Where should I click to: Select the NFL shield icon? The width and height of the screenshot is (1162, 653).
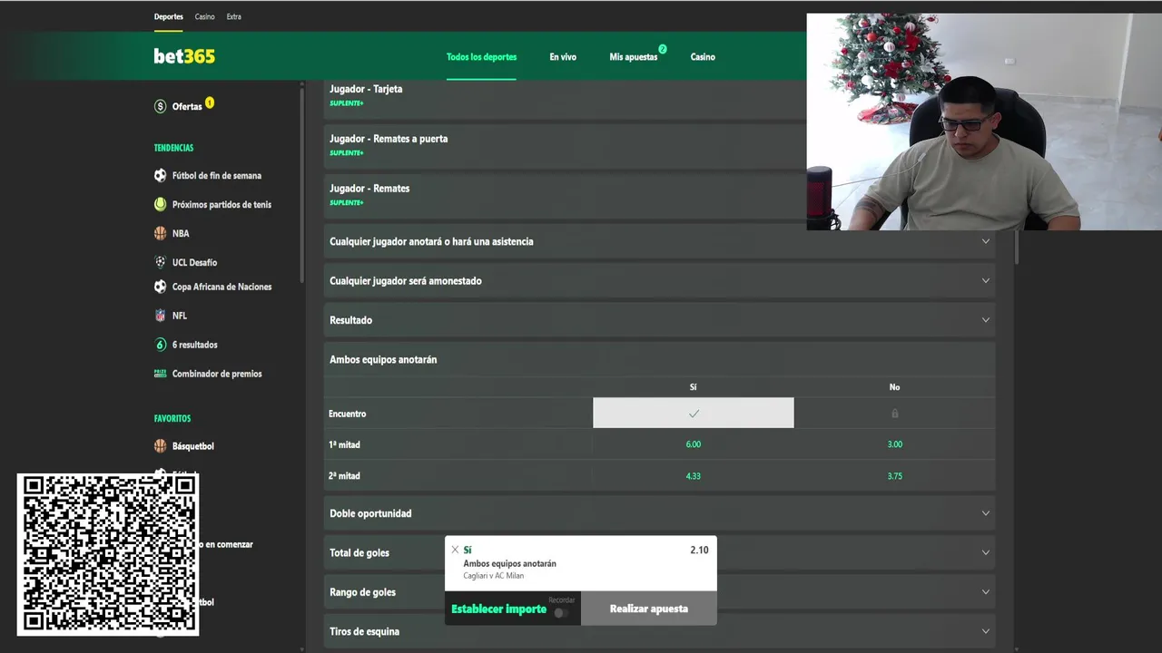coord(161,316)
